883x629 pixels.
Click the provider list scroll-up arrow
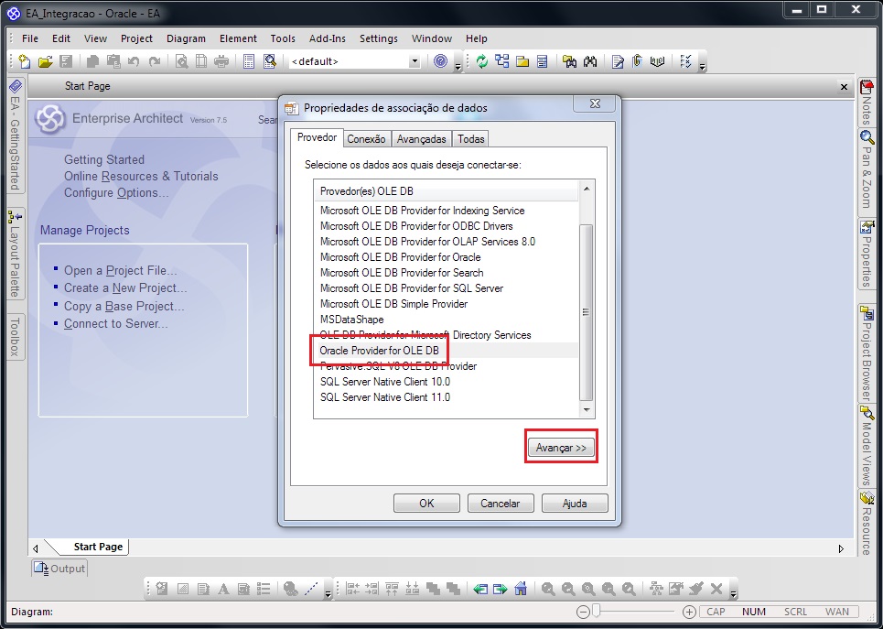[587, 189]
